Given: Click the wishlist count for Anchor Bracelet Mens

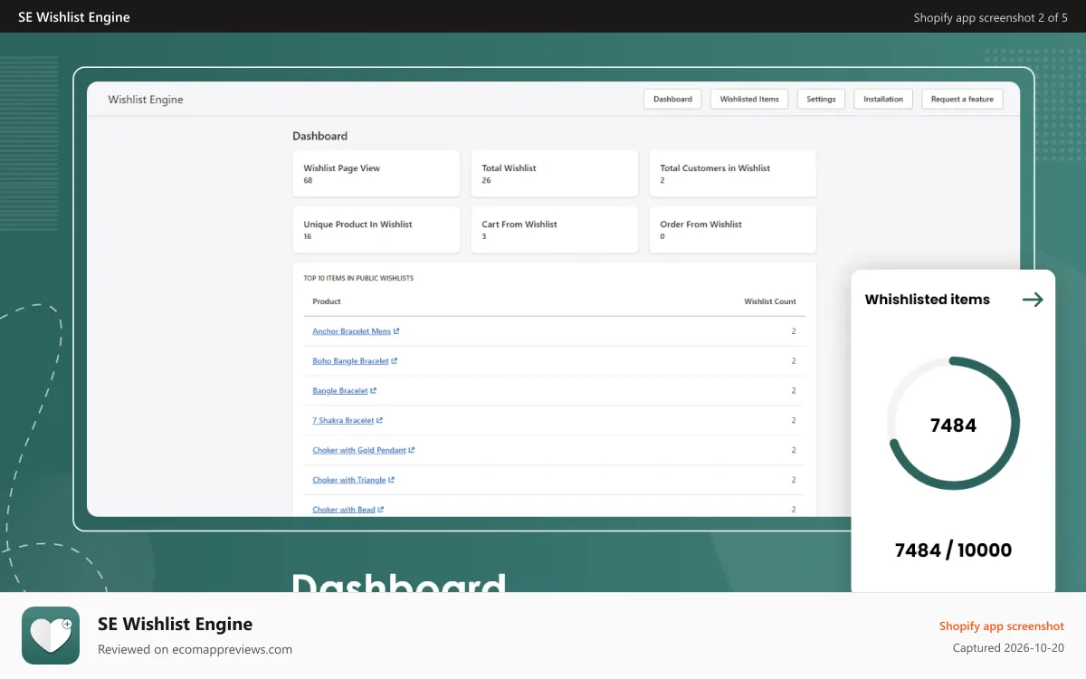Looking at the screenshot, I should [794, 331].
